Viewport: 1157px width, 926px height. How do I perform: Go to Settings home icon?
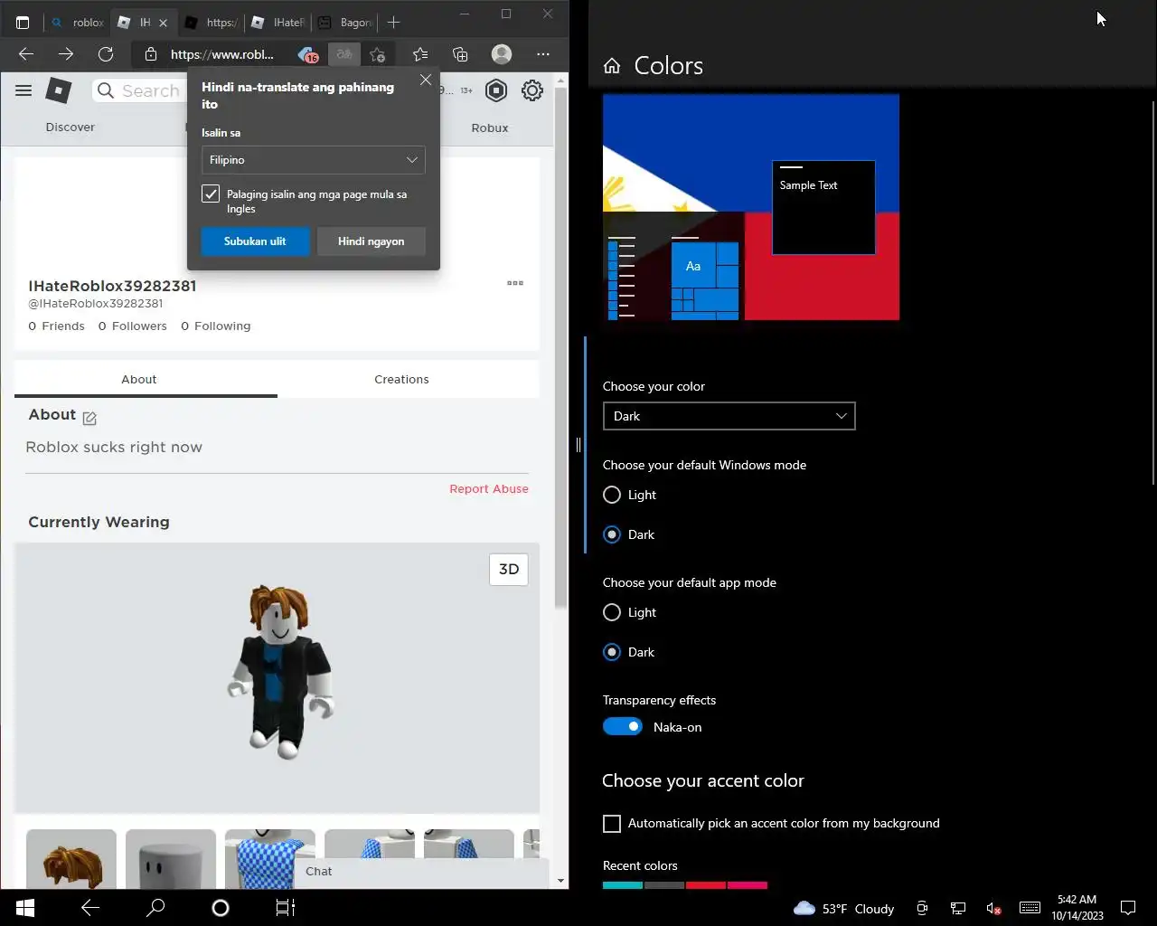[x=612, y=65]
